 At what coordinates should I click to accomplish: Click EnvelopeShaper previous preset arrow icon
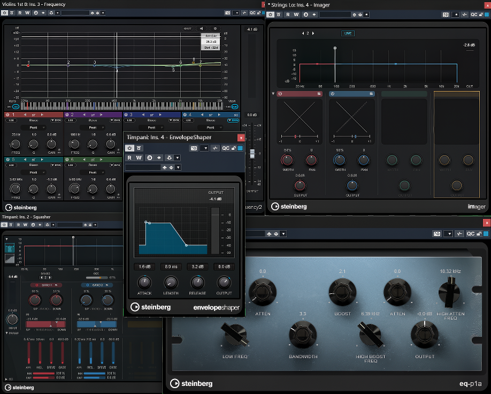(x=165, y=168)
